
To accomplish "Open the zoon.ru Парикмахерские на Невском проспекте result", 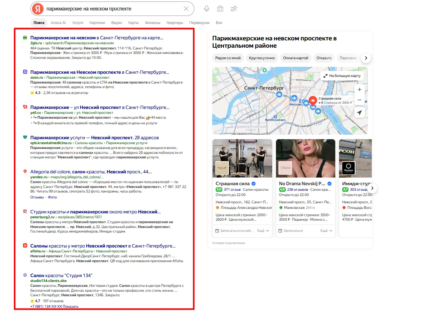I will click(x=100, y=72).
